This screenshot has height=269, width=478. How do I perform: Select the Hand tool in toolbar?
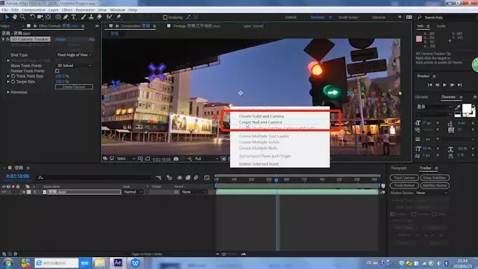click(x=15, y=17)
